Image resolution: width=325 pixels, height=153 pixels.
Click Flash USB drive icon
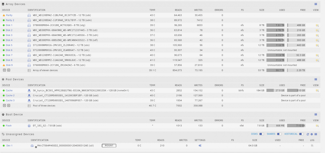[x=29, y=125]
